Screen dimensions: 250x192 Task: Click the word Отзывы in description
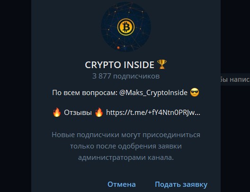click(78, 113)
